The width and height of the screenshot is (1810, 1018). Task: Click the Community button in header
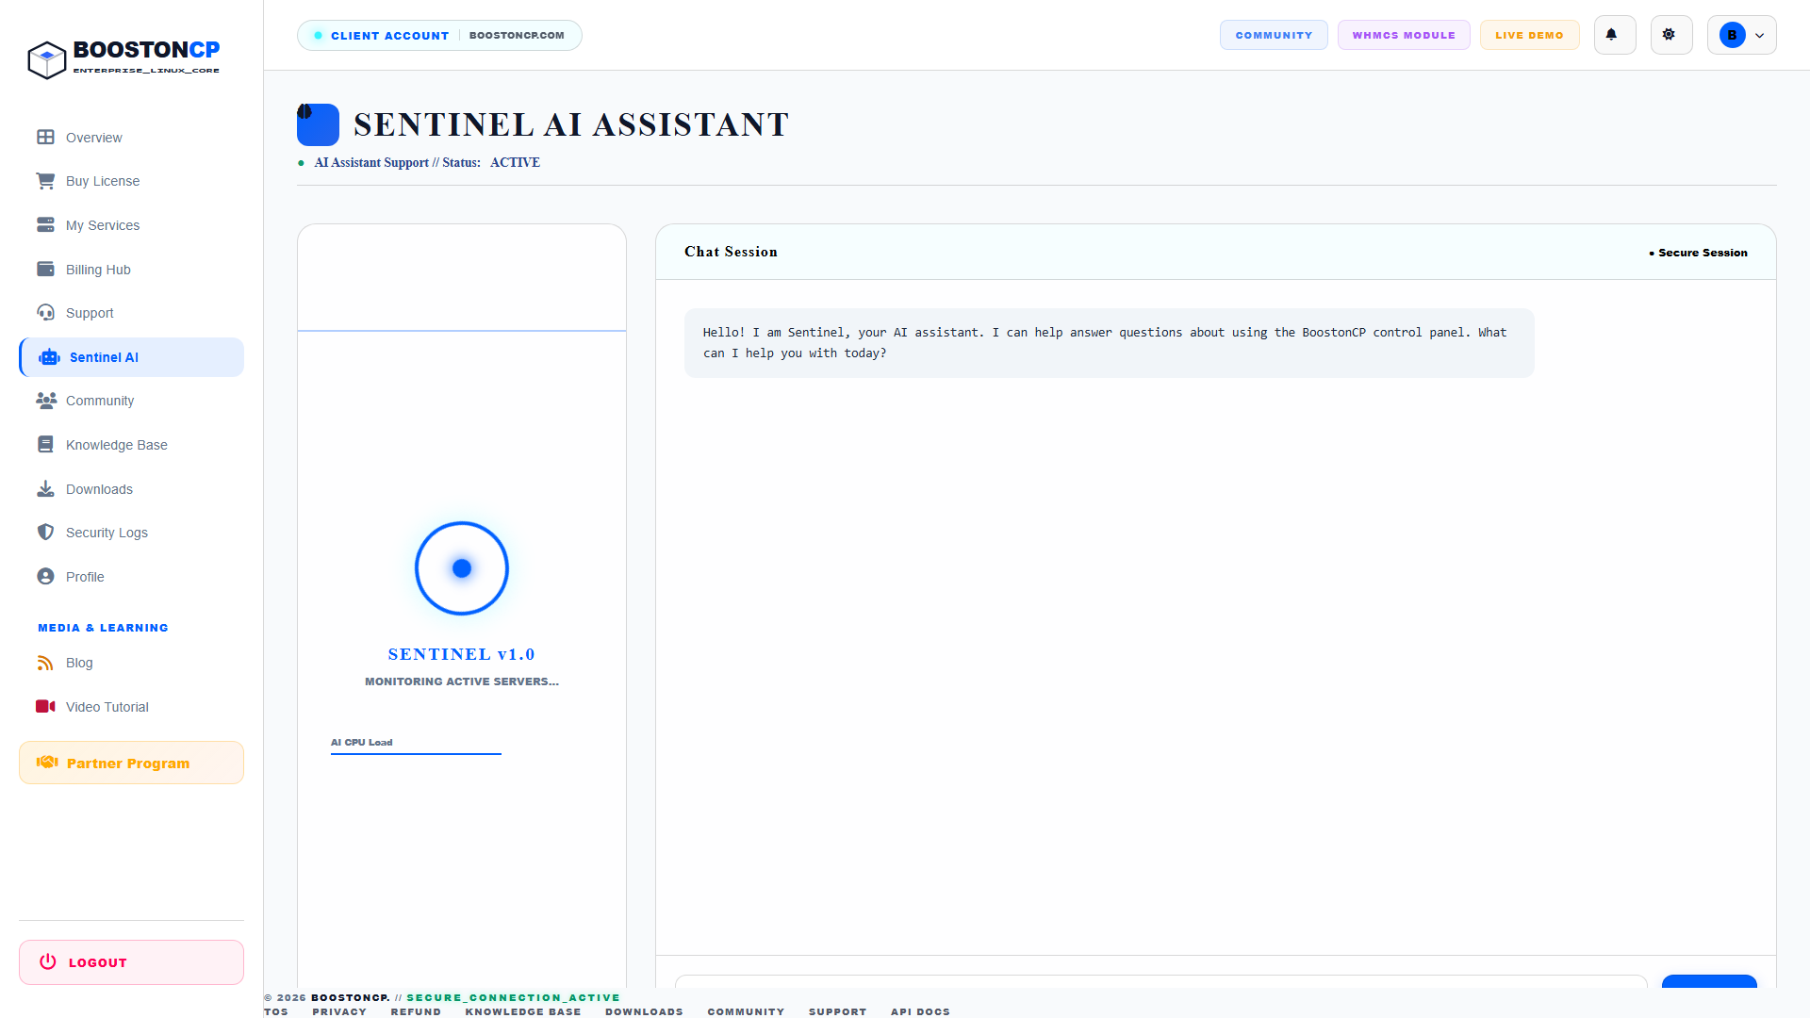pos(1274,35)
